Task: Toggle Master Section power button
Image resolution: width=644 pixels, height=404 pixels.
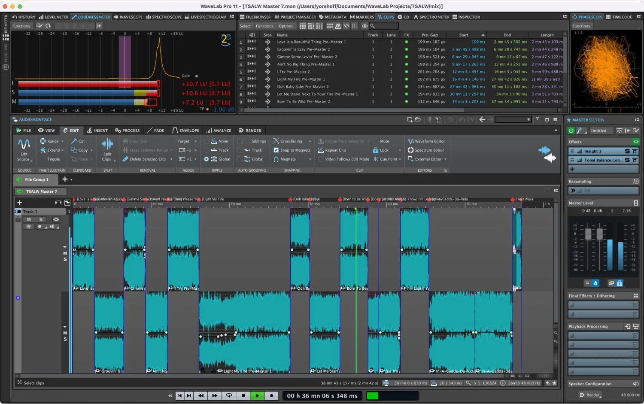Action: point(571,131)
